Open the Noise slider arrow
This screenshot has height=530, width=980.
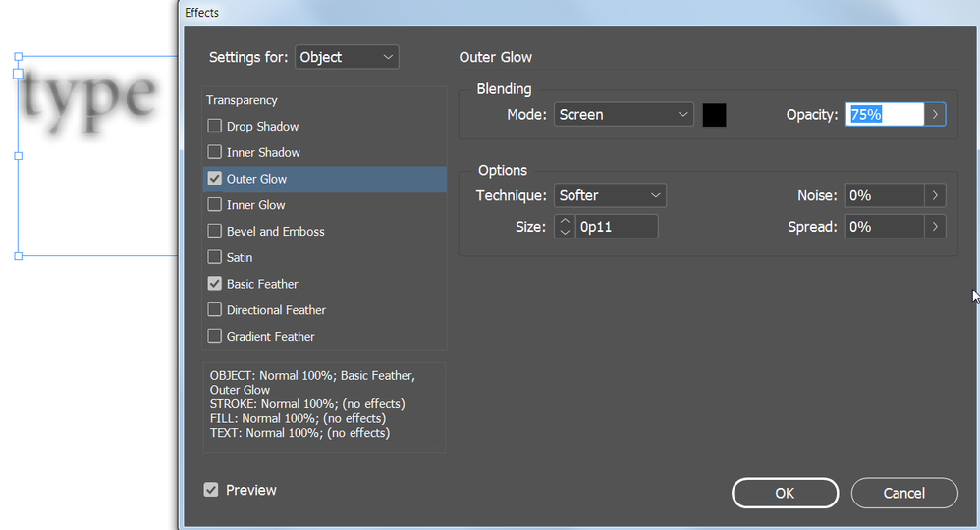pyautogui.click(x=935, y=195)
